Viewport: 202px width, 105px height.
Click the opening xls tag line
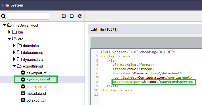click(111, 60)
